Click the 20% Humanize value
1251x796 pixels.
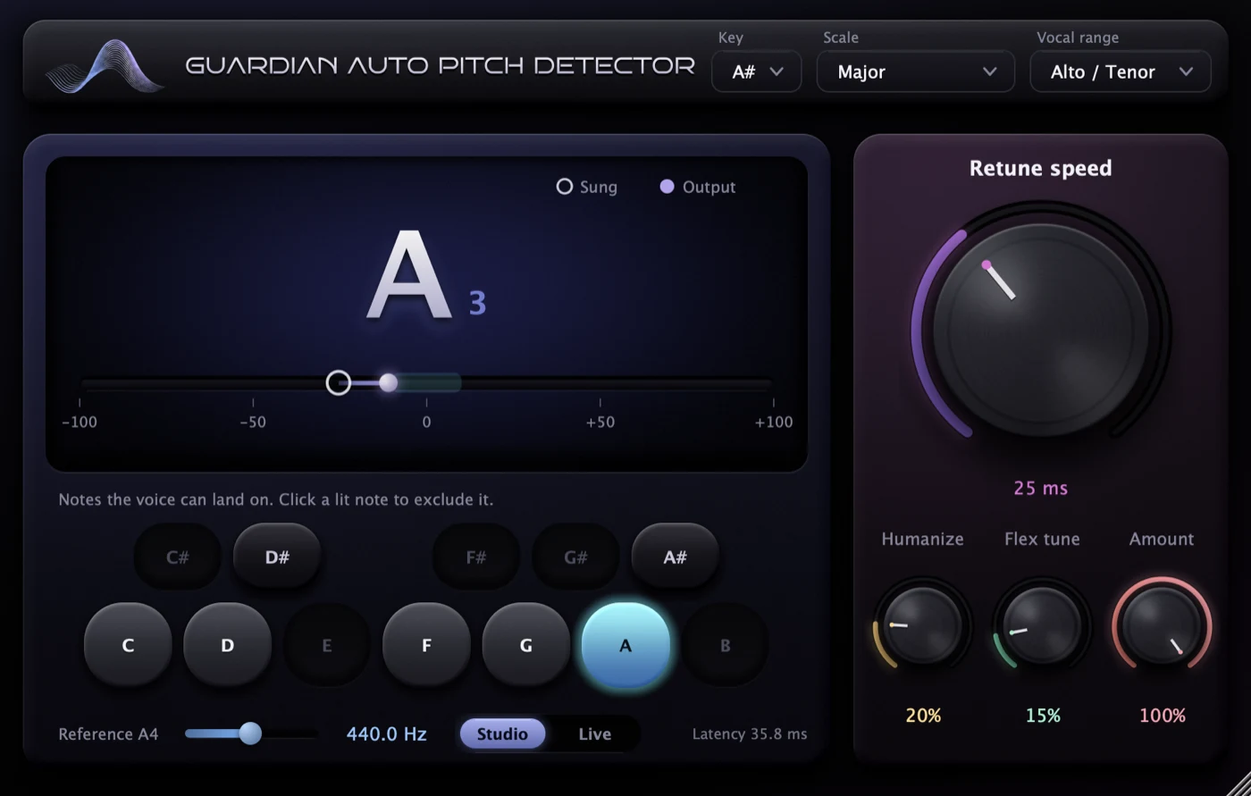click(x=922, y=716)
